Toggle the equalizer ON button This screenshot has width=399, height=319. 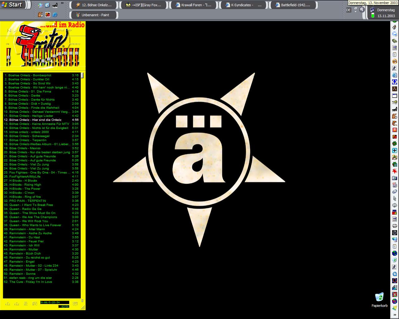click(x=8, y=44)
